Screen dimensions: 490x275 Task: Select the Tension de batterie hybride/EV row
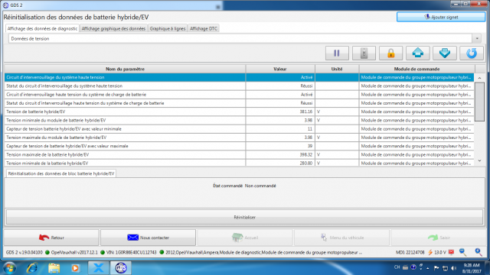point(239,112)
